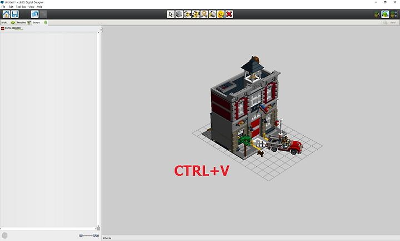
Task: Switch to View mode icon
Action: pyautogui.click(x=385, y=14)
